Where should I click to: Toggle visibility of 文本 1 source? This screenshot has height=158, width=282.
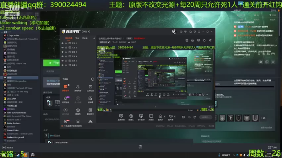pos(63,43)
